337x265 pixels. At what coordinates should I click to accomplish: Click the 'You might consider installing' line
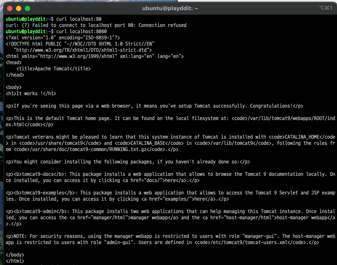point(128,162)
